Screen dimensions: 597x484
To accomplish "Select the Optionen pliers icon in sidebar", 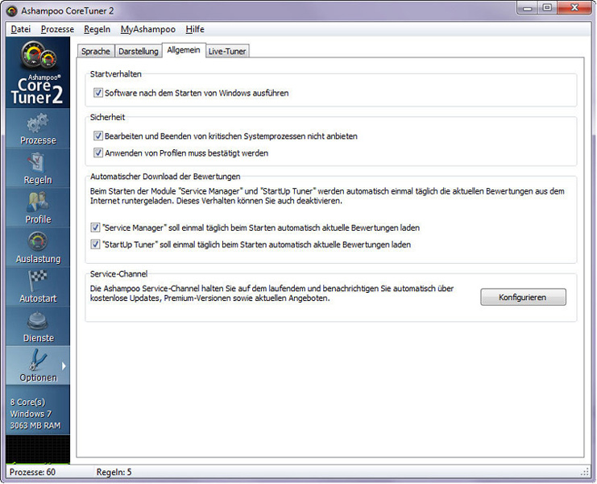I will click(x=38, y=361).
